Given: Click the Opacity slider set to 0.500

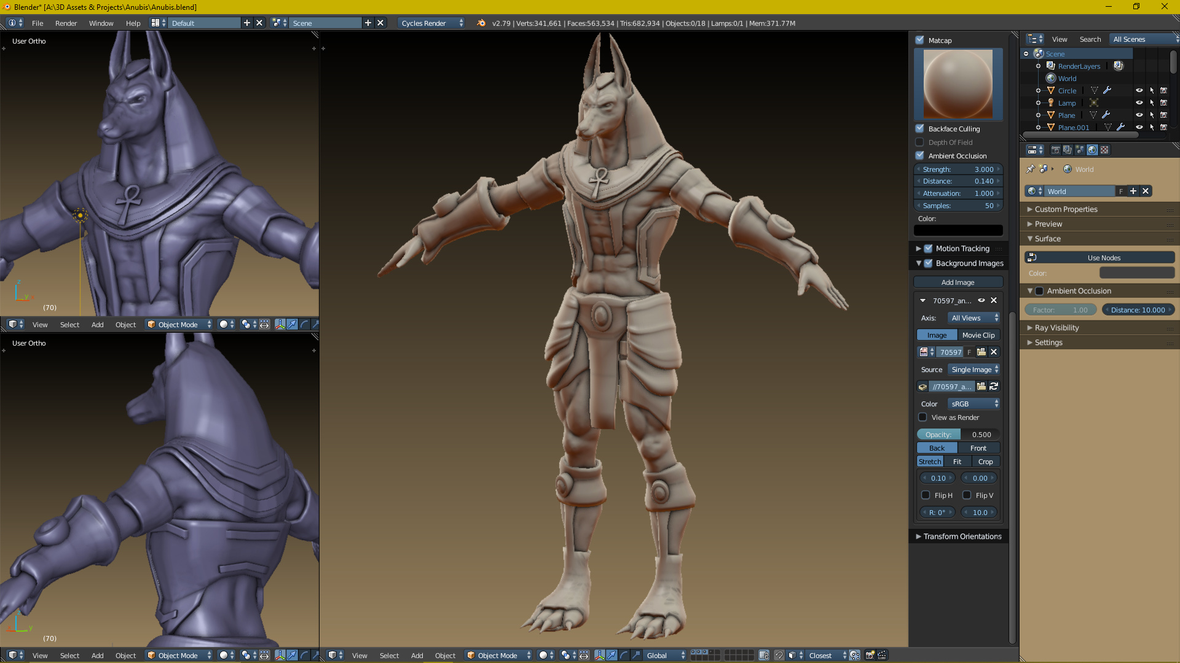Looking at the screenshot, I should click(x=958, y=434).
